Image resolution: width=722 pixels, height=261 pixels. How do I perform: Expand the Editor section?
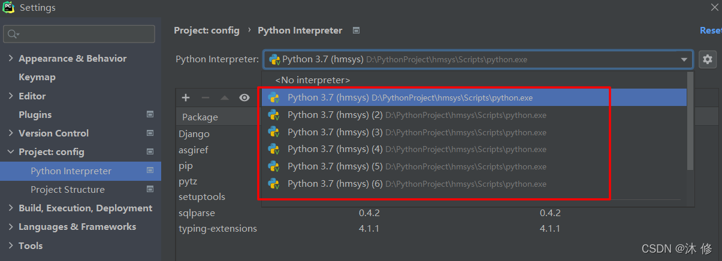click(x=11, y=96)
